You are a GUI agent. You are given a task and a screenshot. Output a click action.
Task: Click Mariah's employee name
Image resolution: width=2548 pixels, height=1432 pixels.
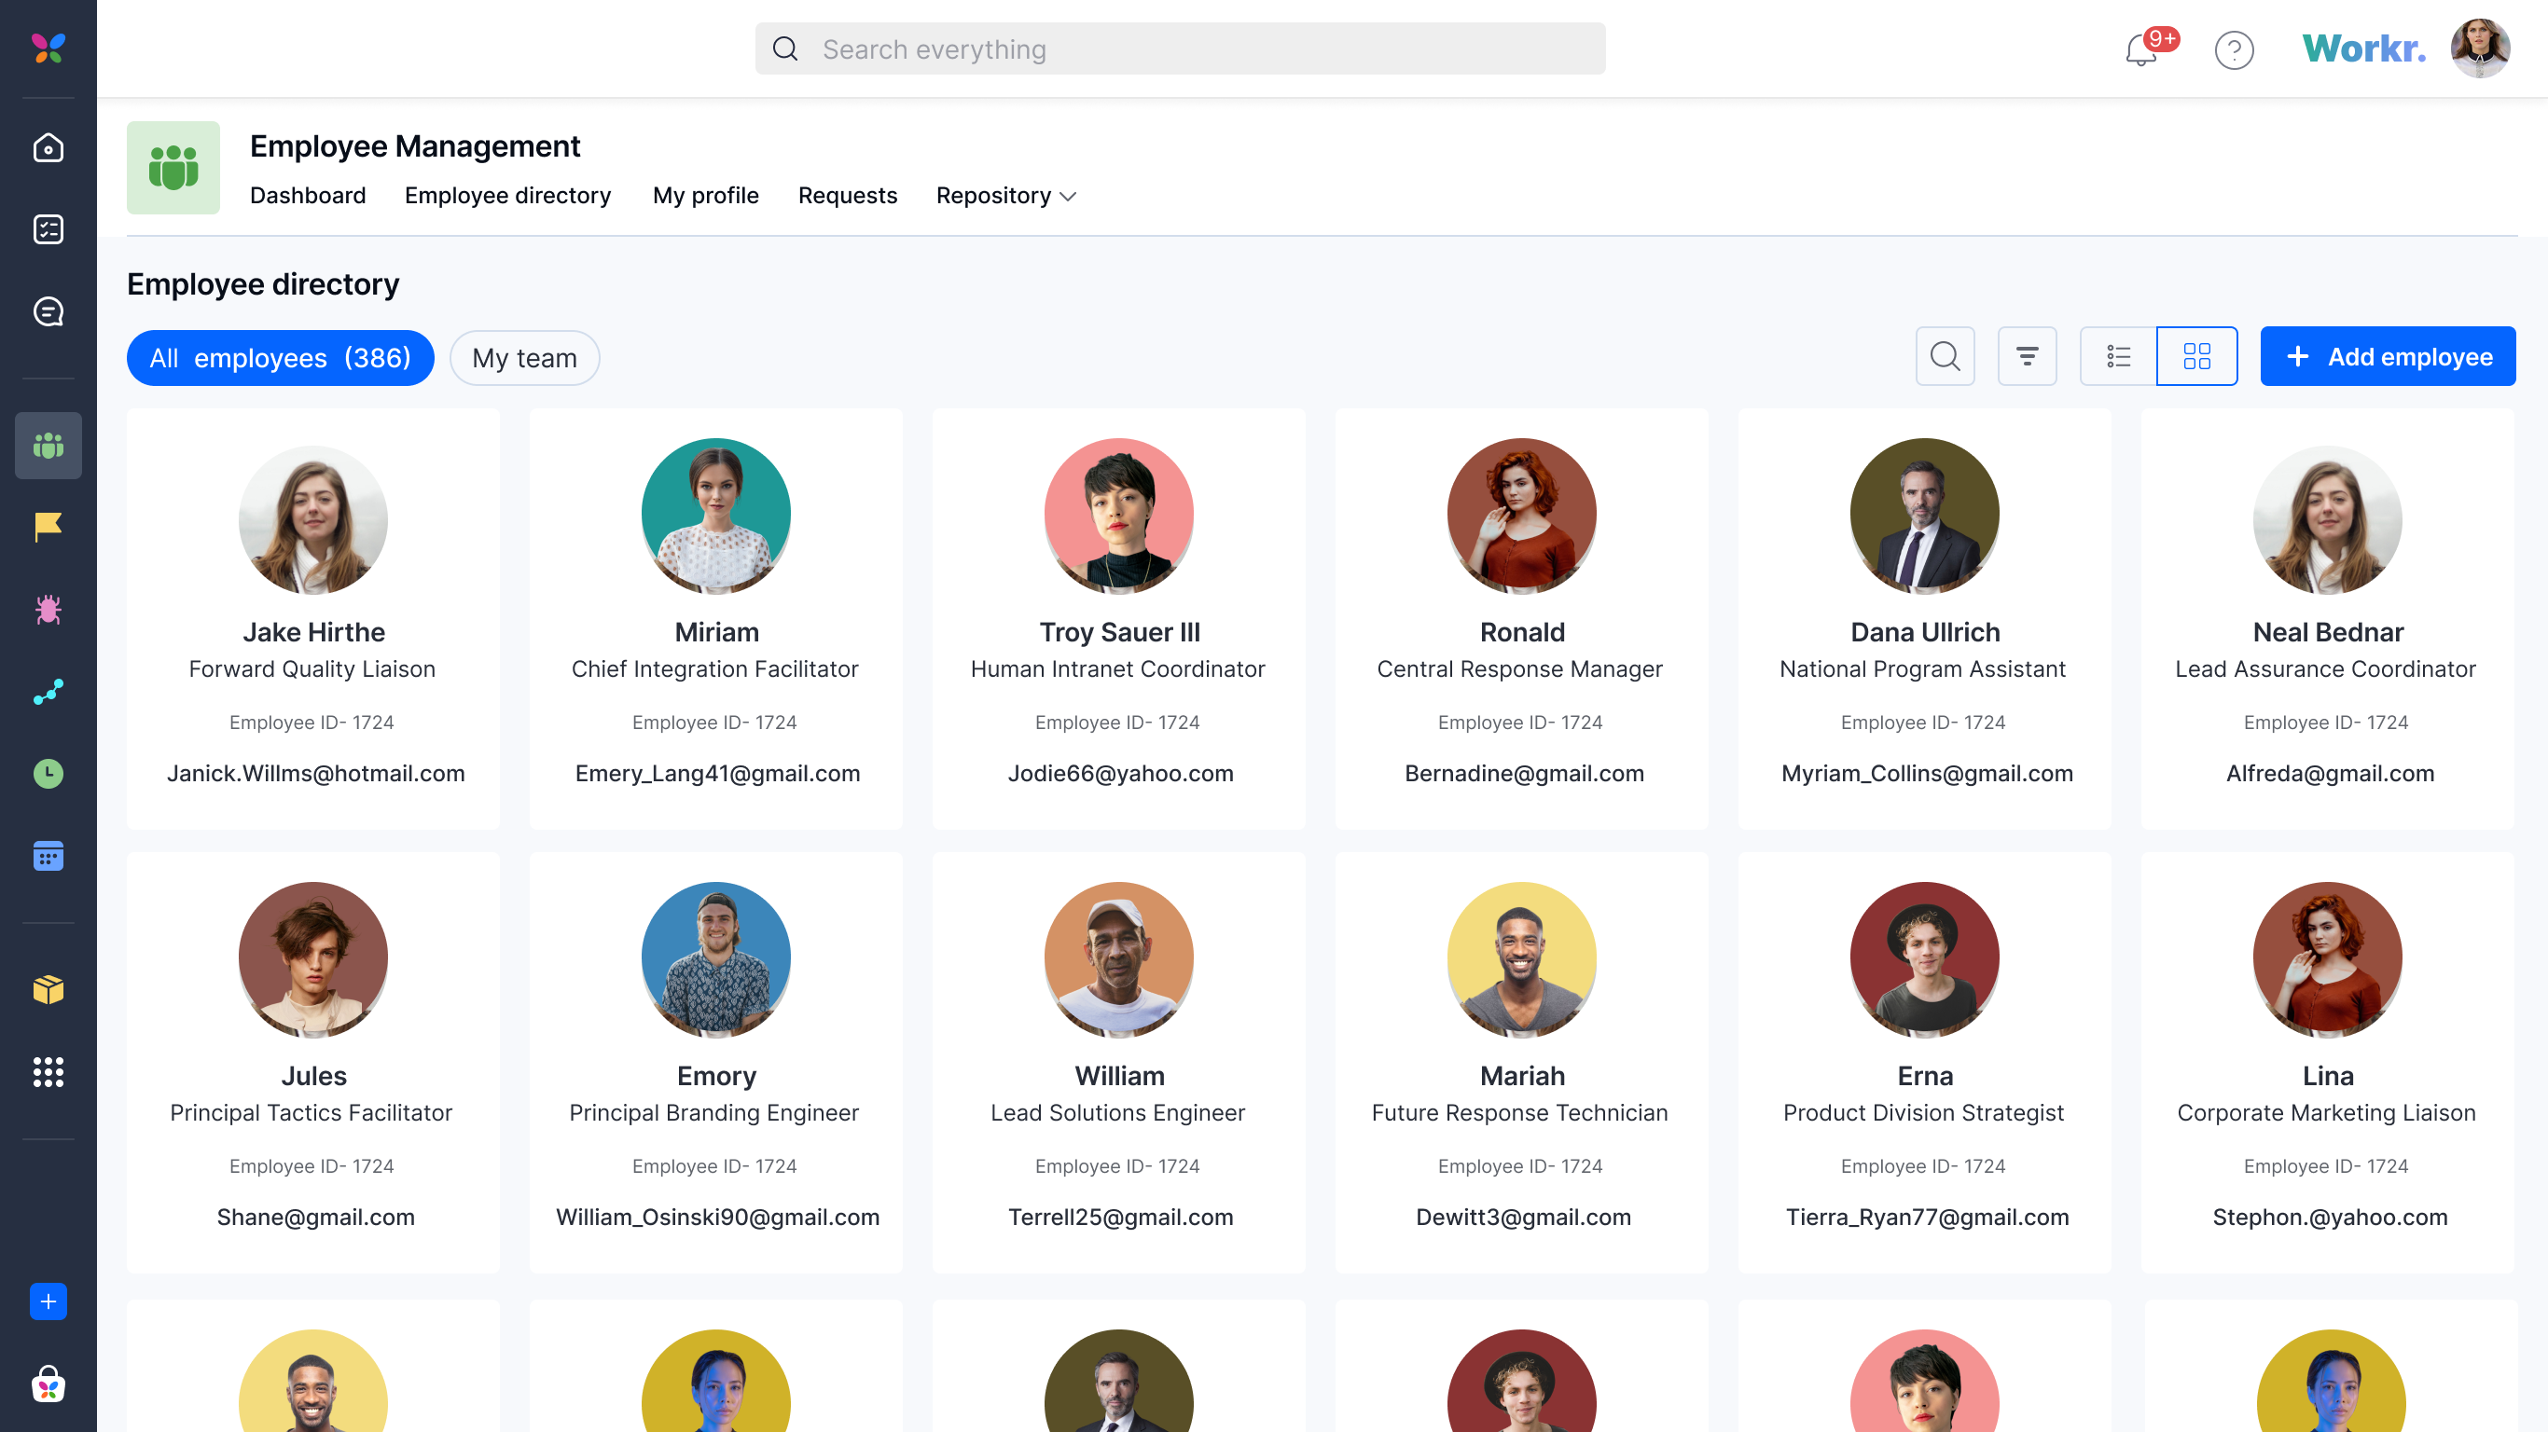tap(1522, 1076)
